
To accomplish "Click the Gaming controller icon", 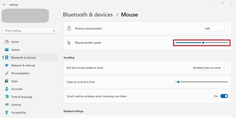I will [x=7, y=104].
